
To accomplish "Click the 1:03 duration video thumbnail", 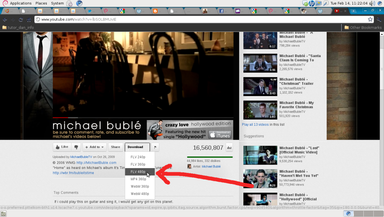I will tap(260, 110).
